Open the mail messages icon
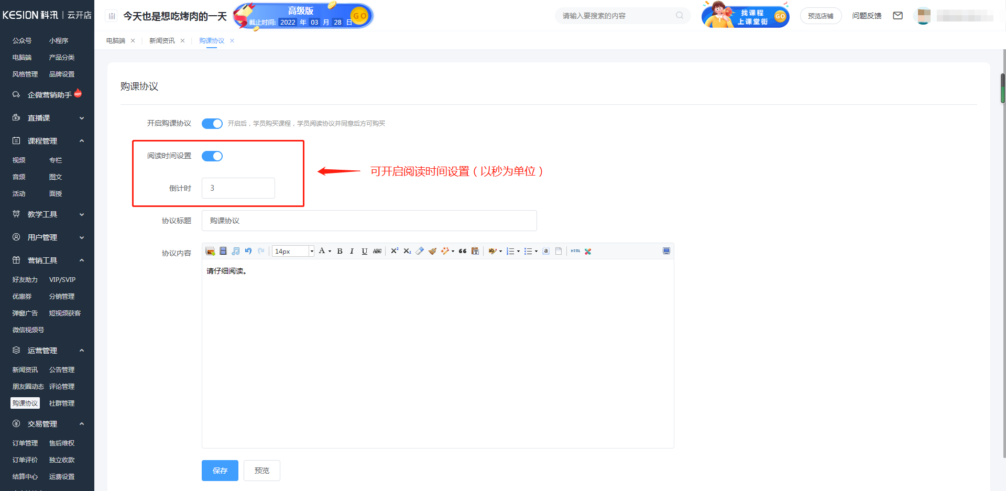1006x491 pixels. (898, 16)
